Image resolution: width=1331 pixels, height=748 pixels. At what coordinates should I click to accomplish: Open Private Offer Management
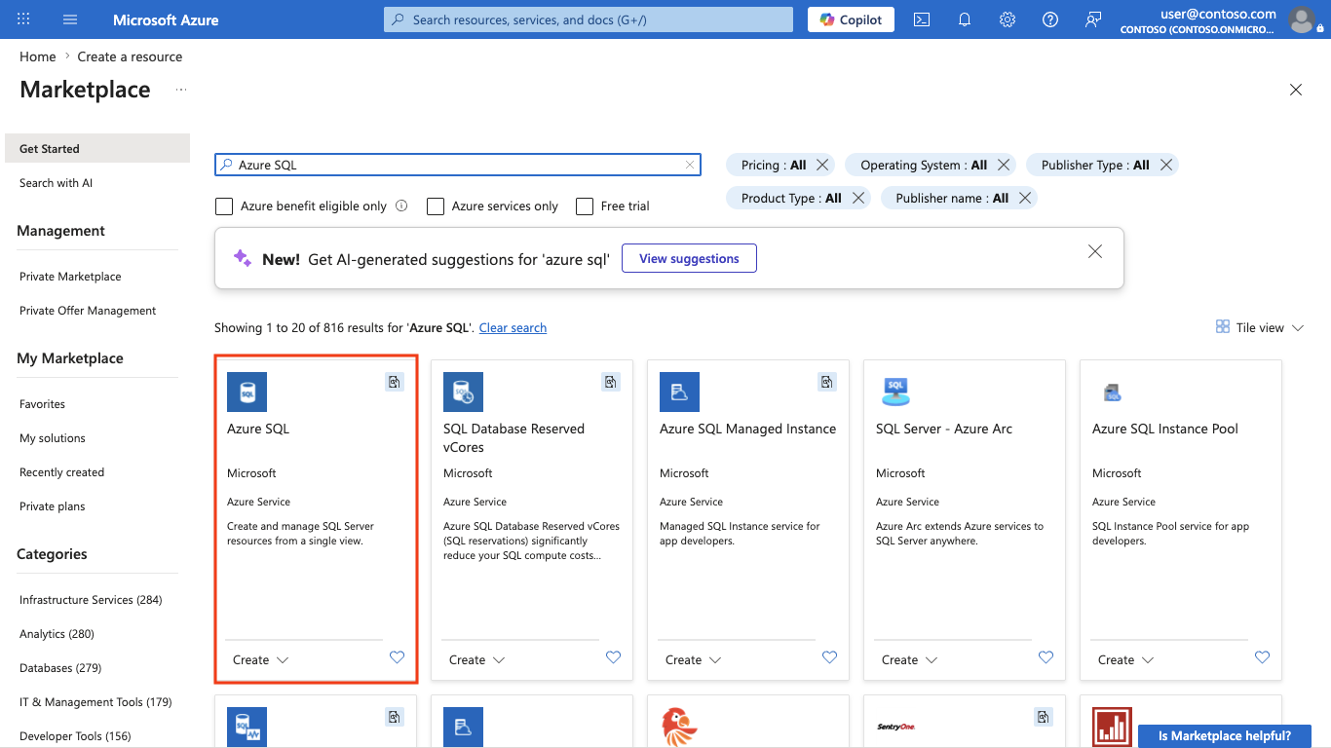point(88,311)
